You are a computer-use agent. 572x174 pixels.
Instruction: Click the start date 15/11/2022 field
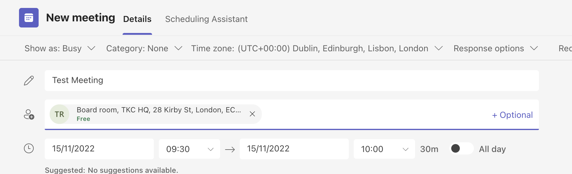(x=99, y=149)
